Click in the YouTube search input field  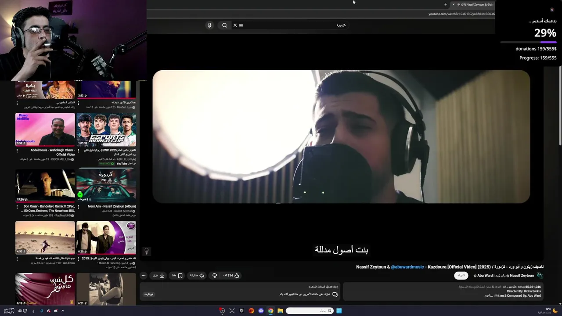[290, 25]
